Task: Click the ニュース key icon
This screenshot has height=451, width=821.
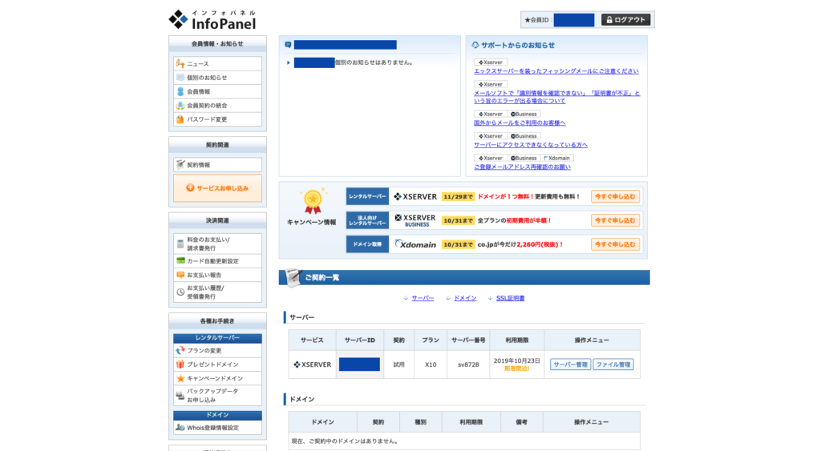Action: tap(180, 64)
